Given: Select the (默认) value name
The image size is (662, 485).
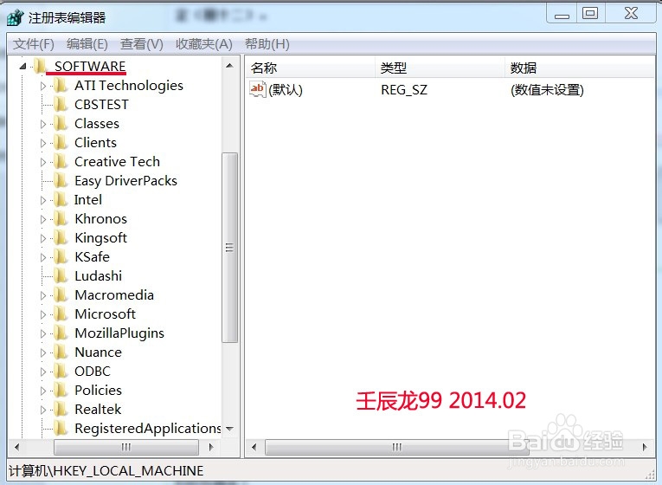Looking at the screenshot, I should point(286,89).
